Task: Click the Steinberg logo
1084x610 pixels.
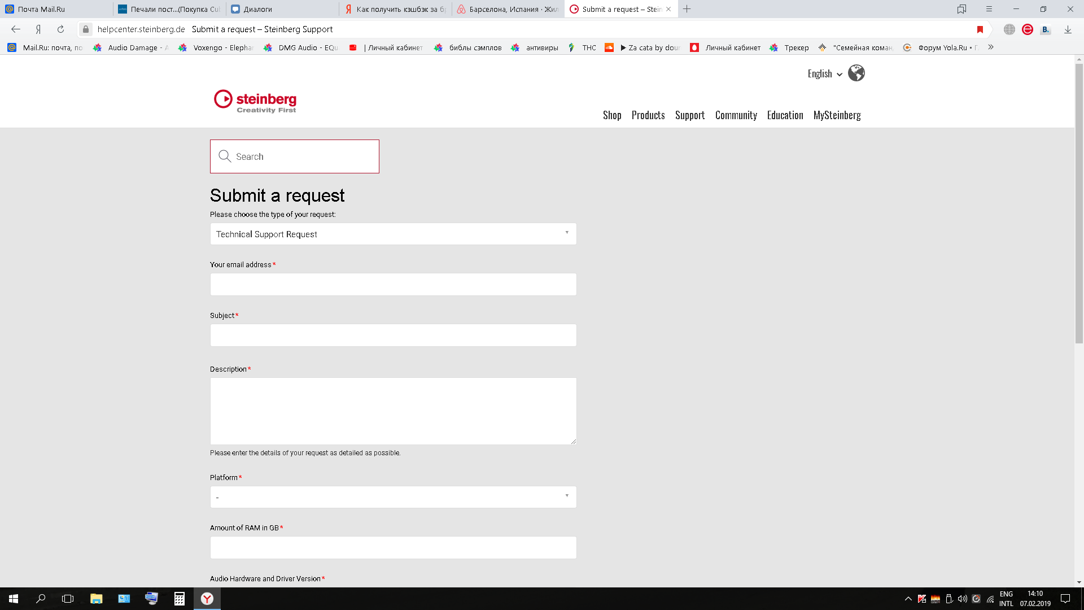Action: (255, 101)
